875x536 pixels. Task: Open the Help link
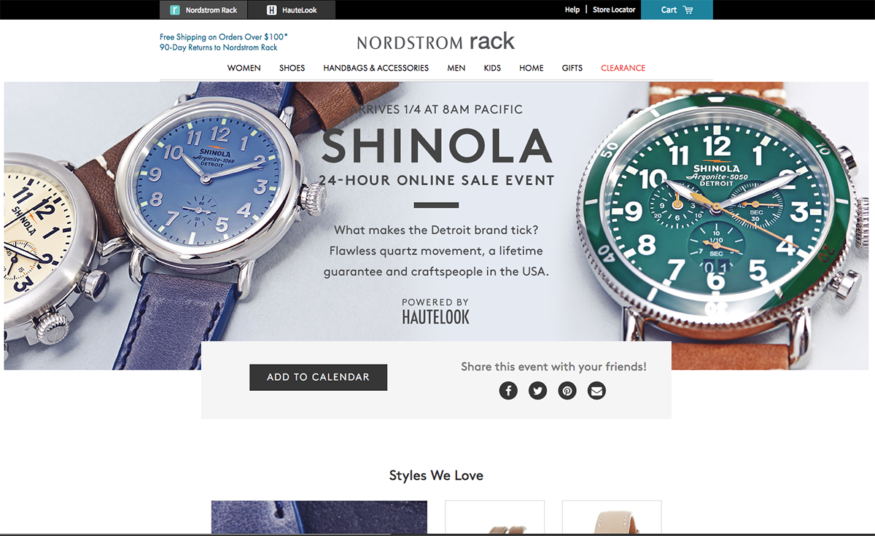click(572, 9)
